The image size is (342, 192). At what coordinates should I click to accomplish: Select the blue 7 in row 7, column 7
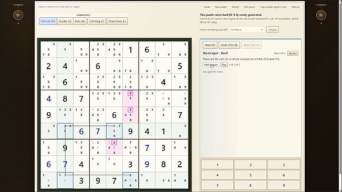[147, 147]
